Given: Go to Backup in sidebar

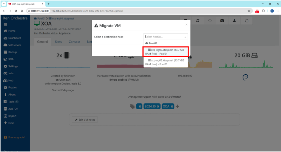Looking at the screenshot, I should [12, 52].
